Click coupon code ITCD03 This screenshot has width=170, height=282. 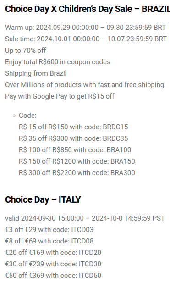(82, 230)
